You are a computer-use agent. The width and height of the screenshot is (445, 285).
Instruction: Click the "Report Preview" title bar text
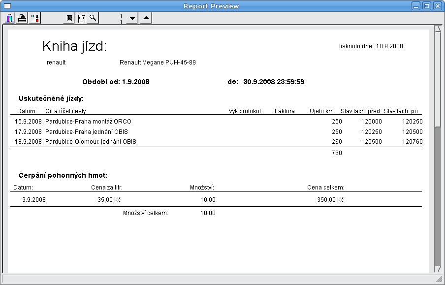point(211,6)
